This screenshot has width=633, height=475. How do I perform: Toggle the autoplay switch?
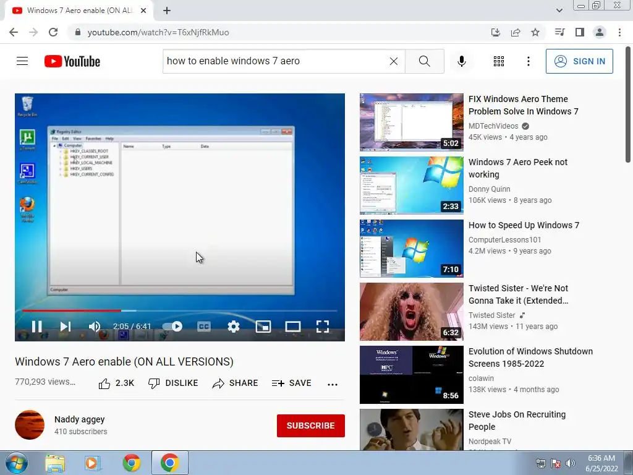coord(172,327)
